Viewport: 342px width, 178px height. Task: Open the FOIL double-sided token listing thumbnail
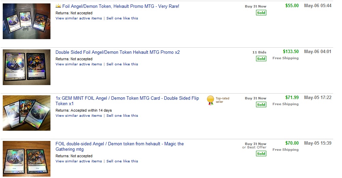click(27, 159)
